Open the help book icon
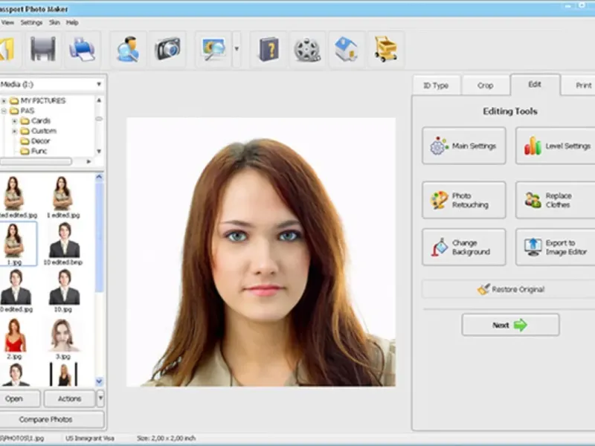 pyautogui.click(x=268, y=50)
